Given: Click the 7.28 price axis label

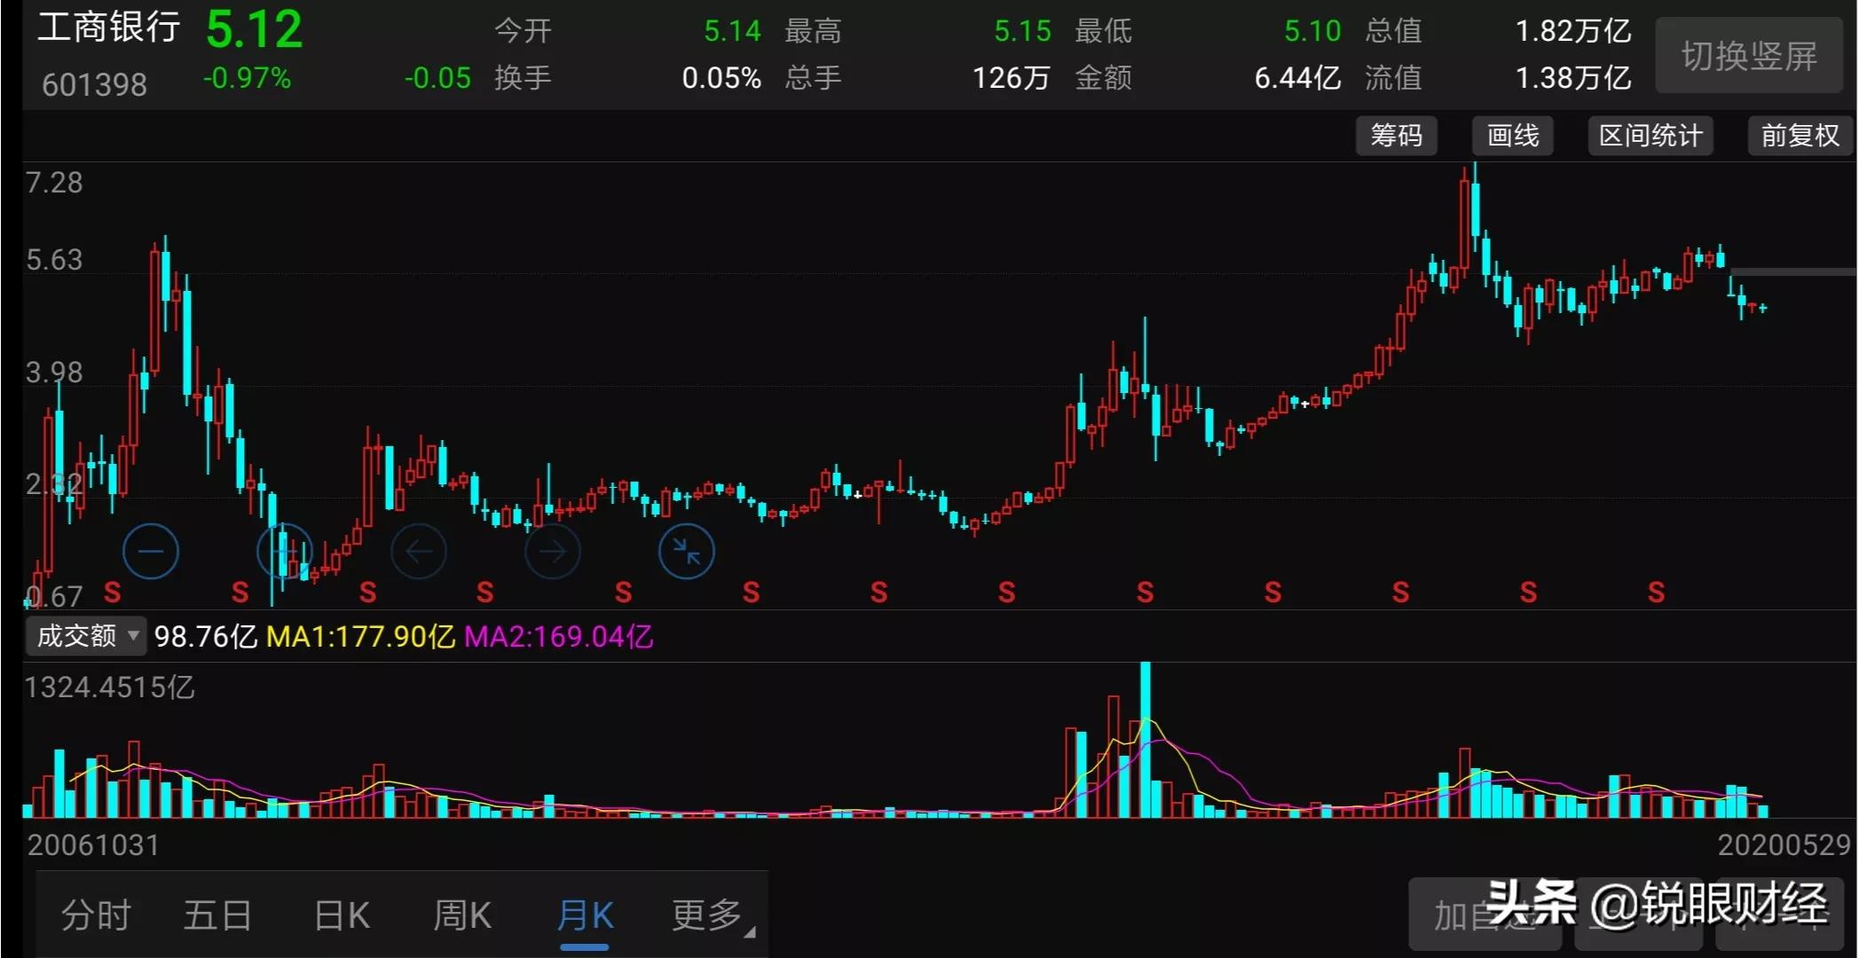Looking at the screenshot, I should point(54,183).
